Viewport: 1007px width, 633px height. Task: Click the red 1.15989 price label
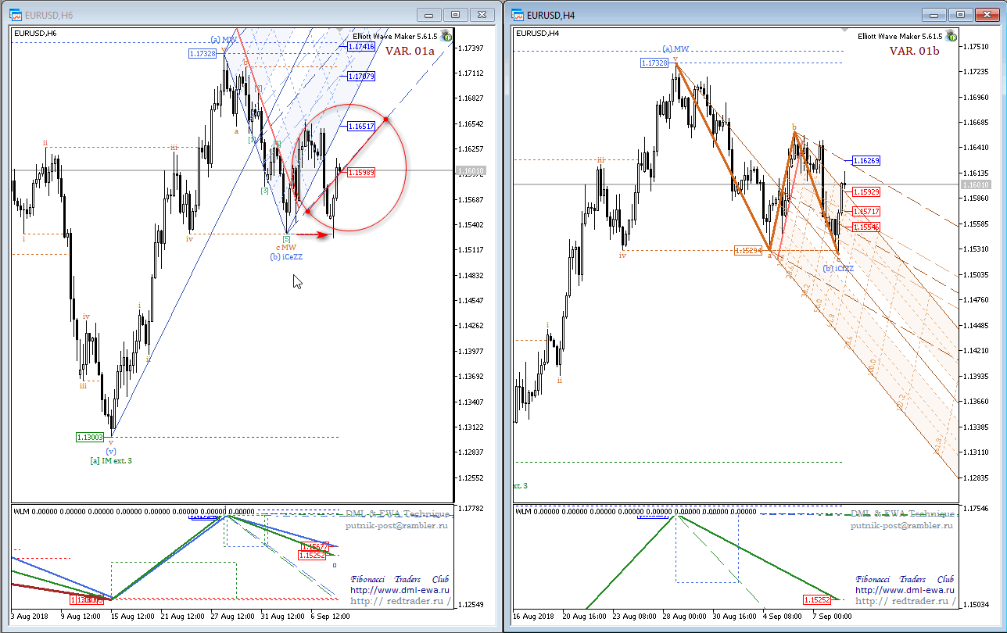(361, 173)
